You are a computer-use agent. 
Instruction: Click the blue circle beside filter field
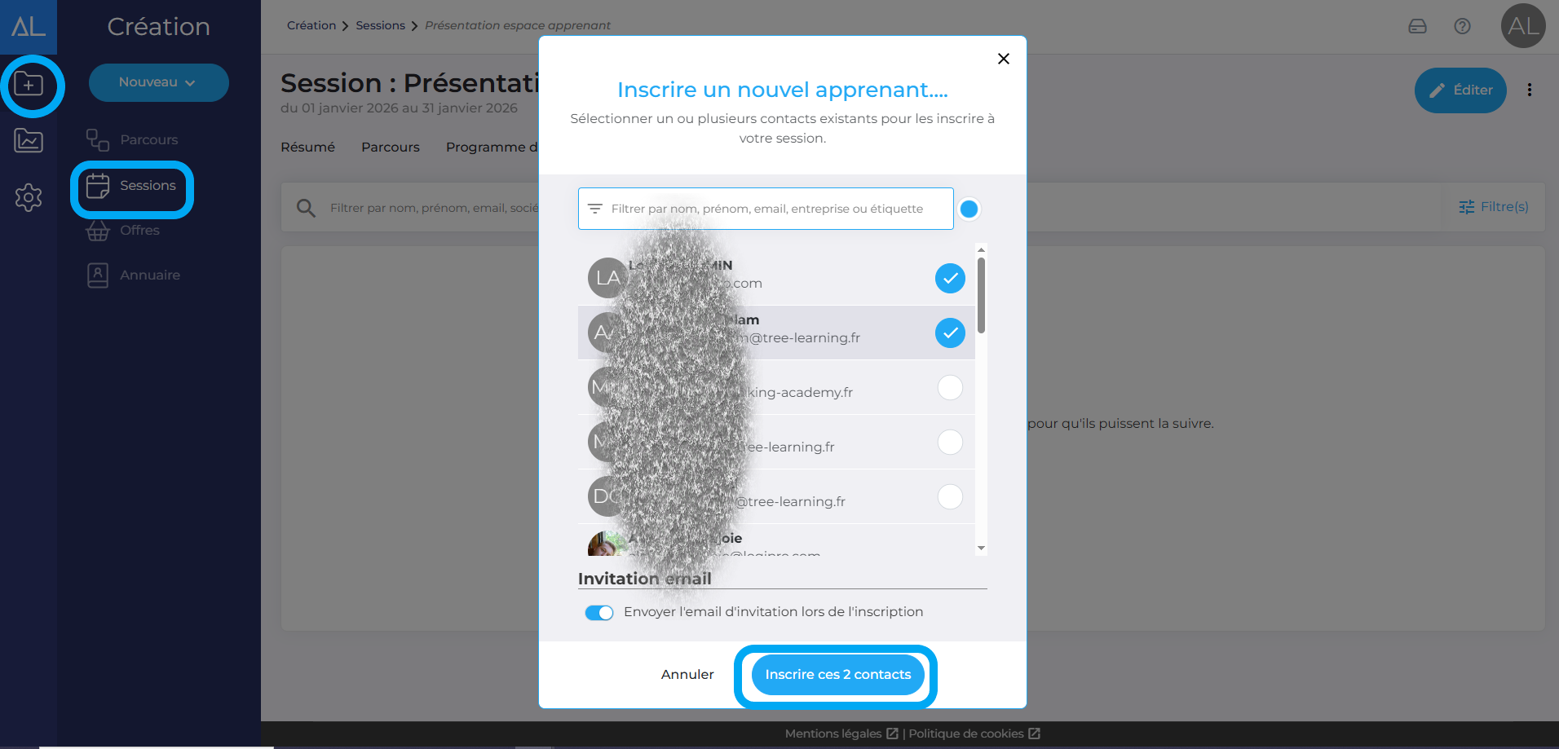coord(969,209)
